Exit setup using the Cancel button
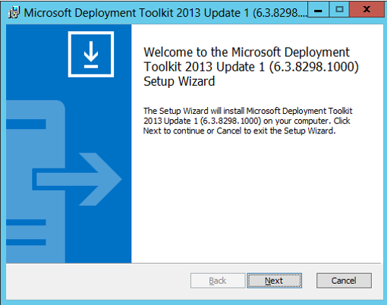 coord(344,281)
